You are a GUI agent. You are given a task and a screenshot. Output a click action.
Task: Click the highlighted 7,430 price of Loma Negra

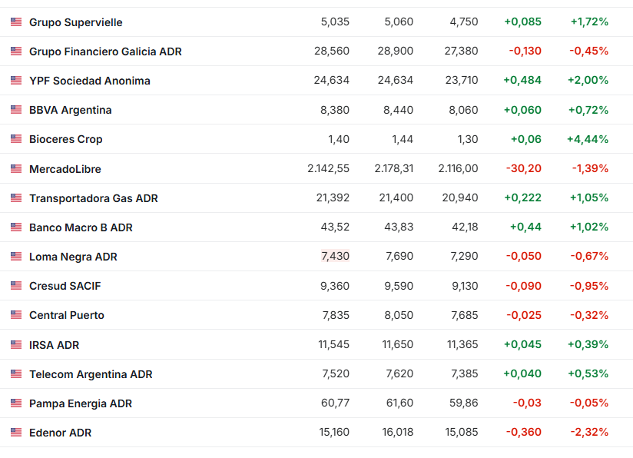(x=334, y=256)
